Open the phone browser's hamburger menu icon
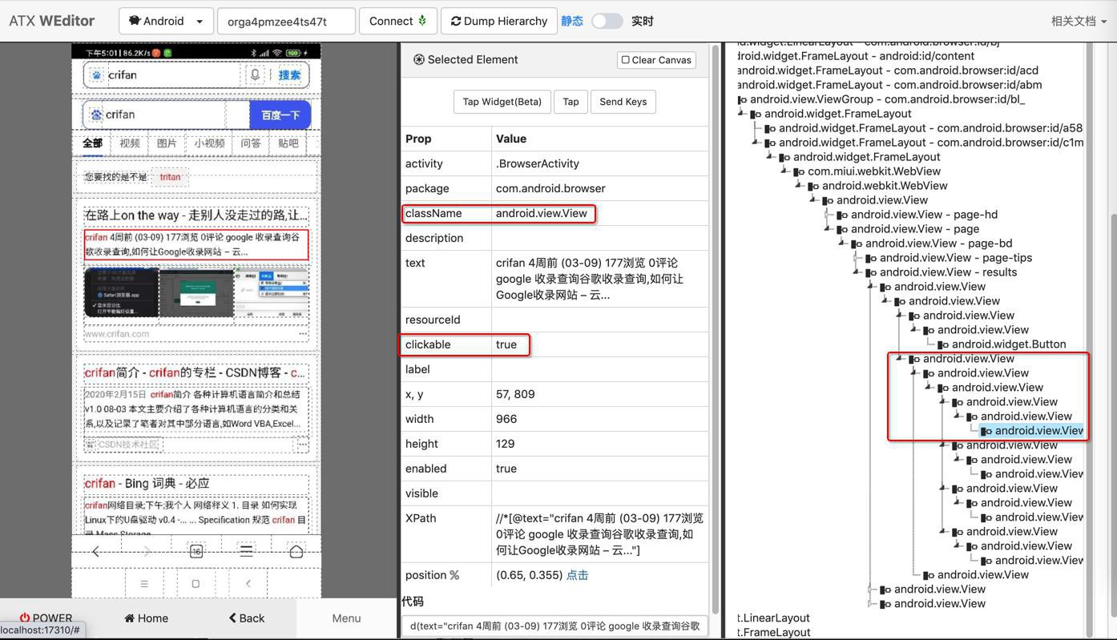 [246, 551]
